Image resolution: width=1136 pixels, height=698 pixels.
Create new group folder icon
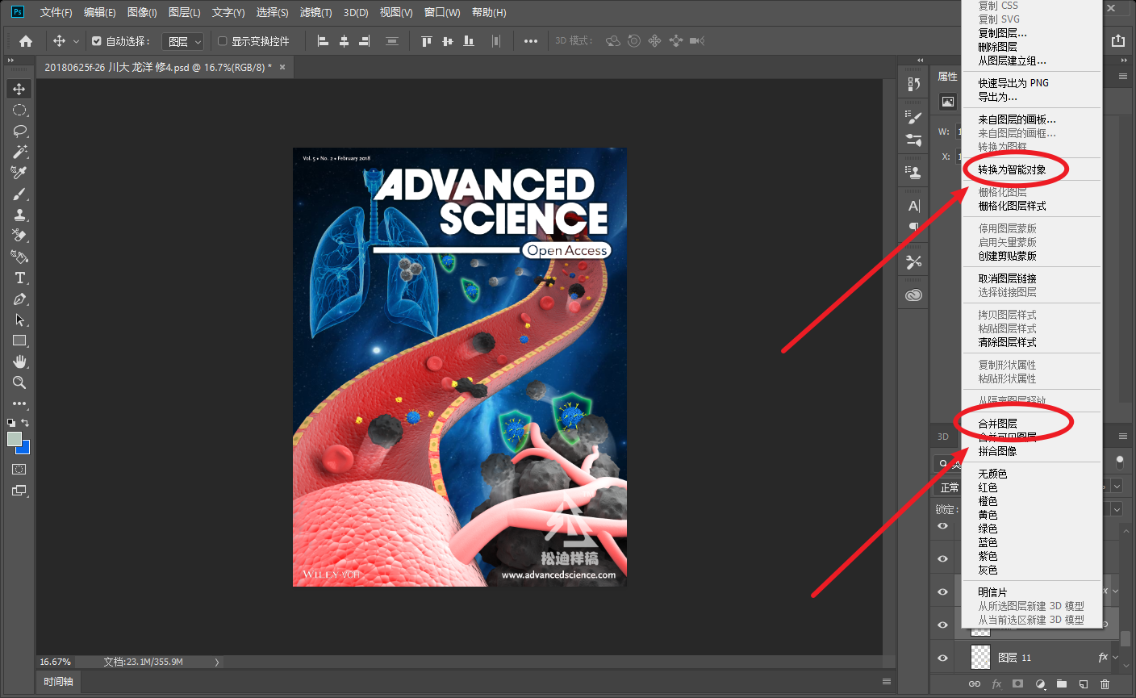1062,683
